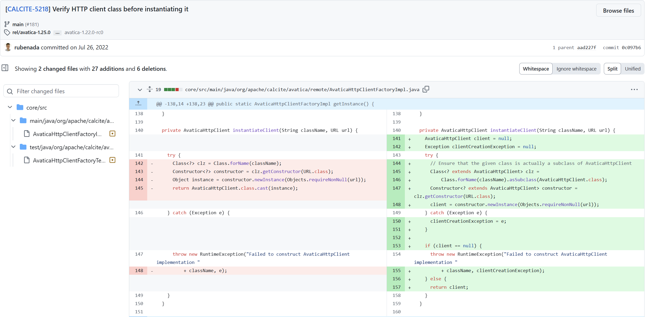Click the branch icon next to main
Screen dimensions: 653x317
click(7, 24)
